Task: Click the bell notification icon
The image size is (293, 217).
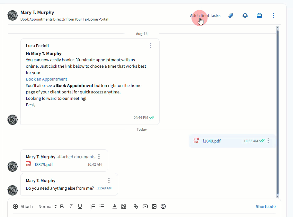Action: coord(245,15)
